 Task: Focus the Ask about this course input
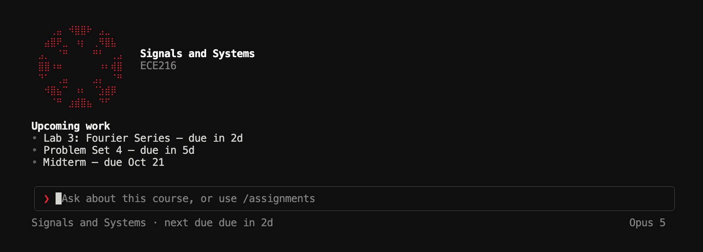point(354,198)
